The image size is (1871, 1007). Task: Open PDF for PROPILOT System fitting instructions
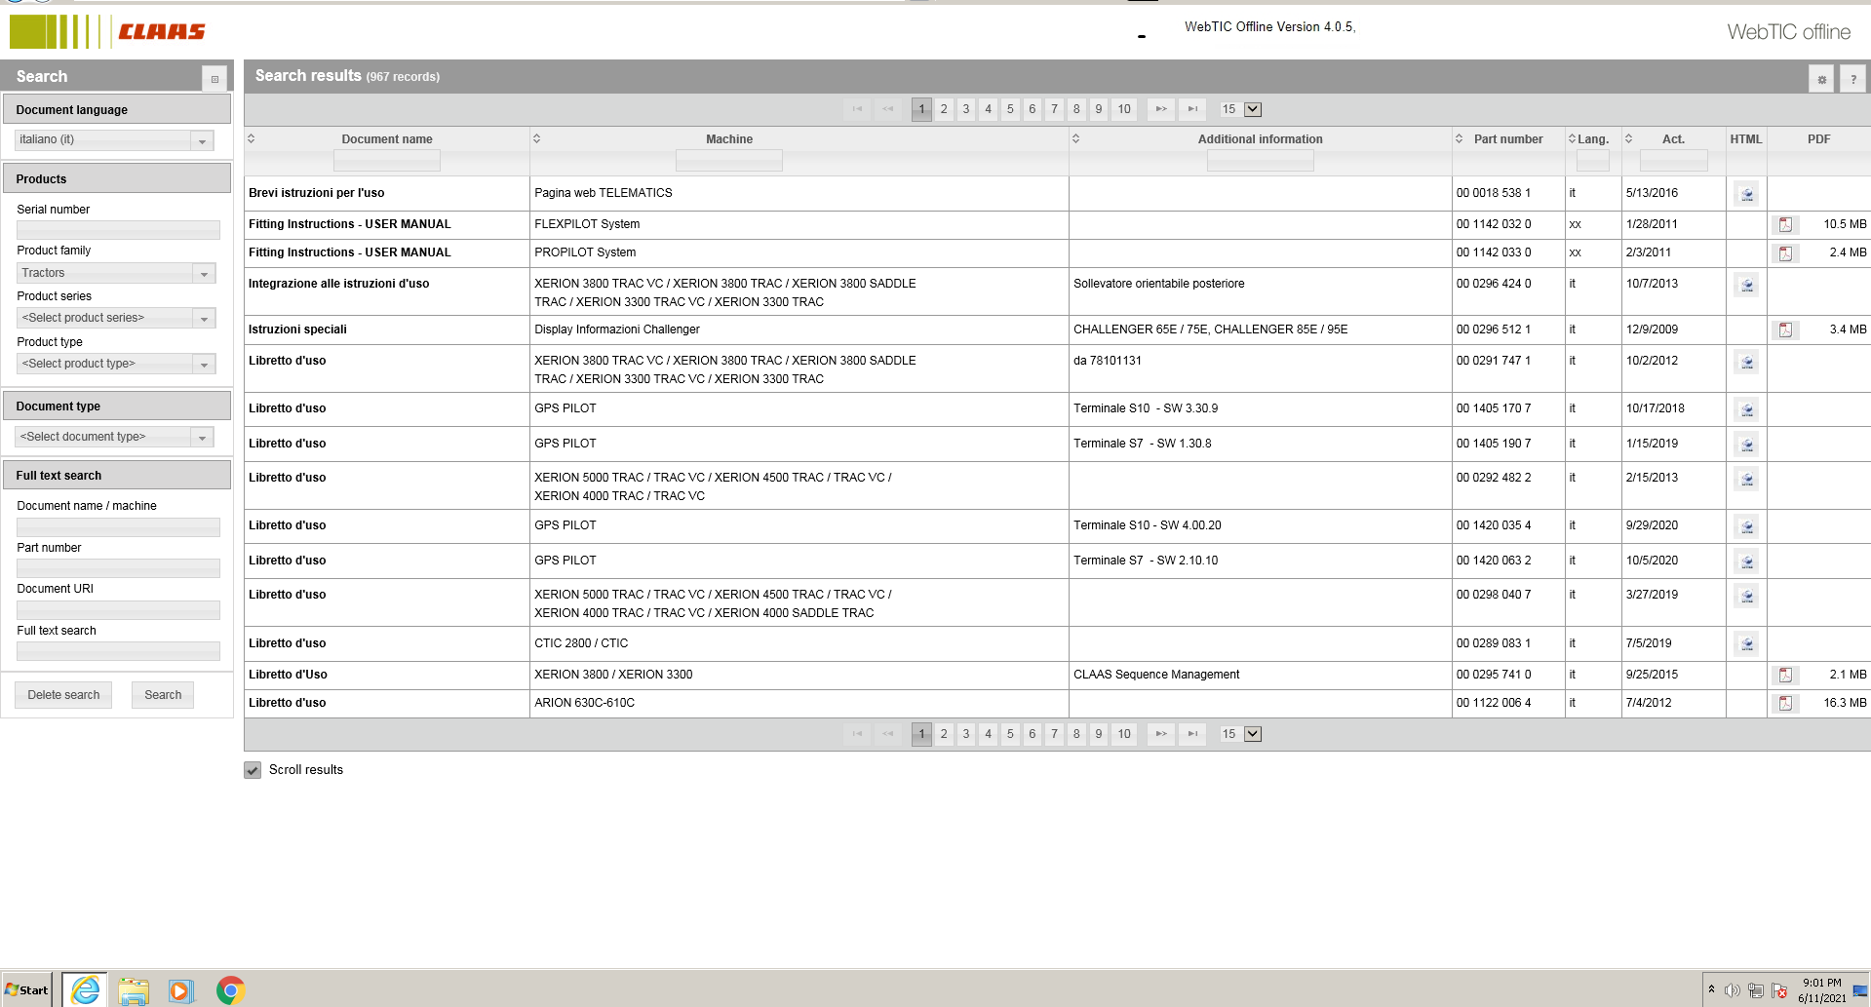(1785, 252)
